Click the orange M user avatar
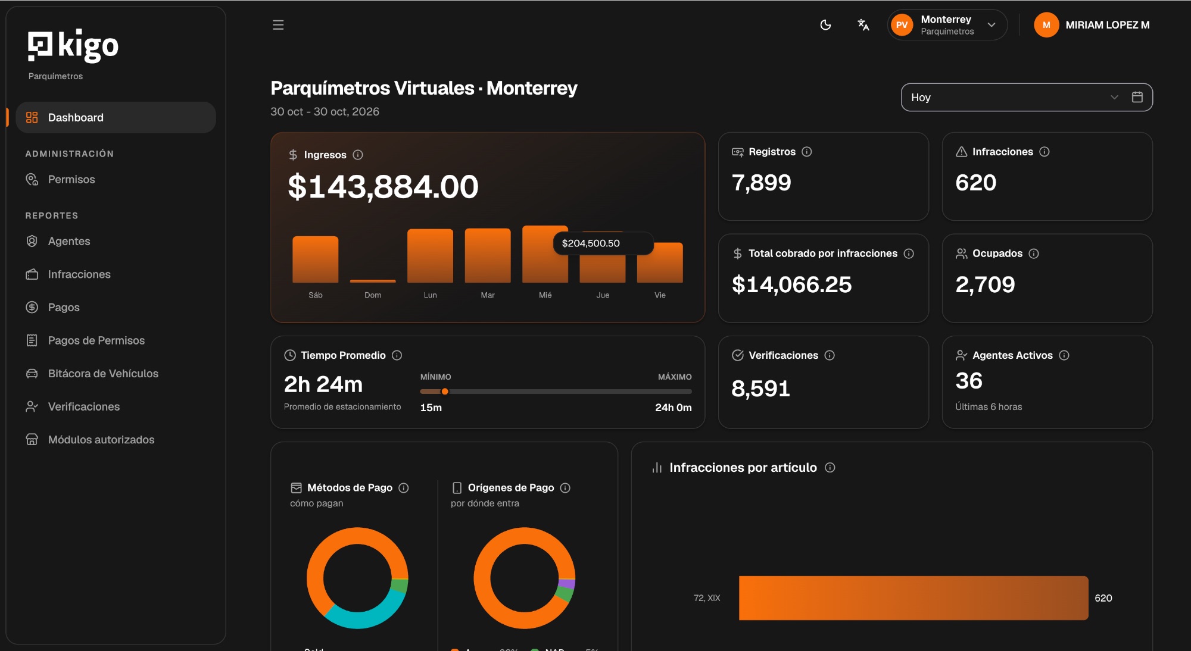Image resolution: width=1191 pixels, height=651 pixels. 1046,25
